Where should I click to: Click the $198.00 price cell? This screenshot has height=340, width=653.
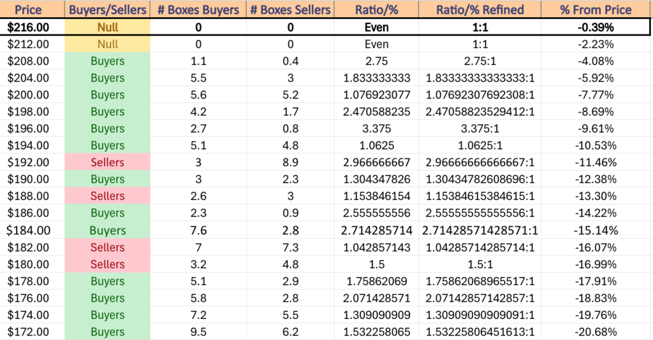point(32,112)
